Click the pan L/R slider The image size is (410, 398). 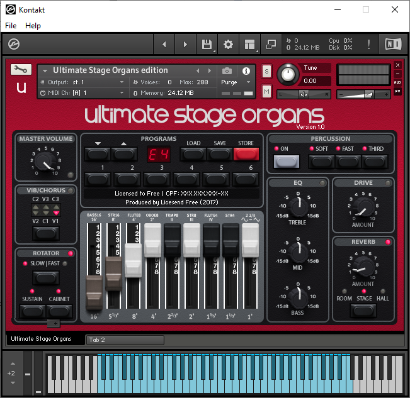[x=304, y=94]
